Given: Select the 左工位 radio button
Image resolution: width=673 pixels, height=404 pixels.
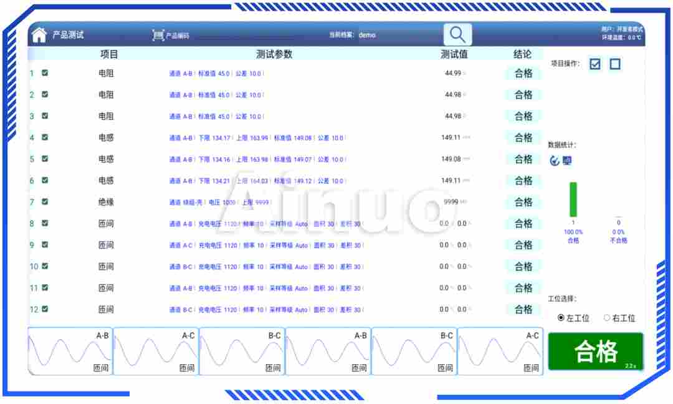Looking at the screenshot, I should 561,318.
